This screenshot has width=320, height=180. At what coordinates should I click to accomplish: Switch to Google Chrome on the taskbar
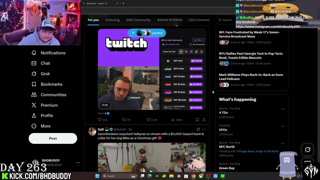point(193,176)
